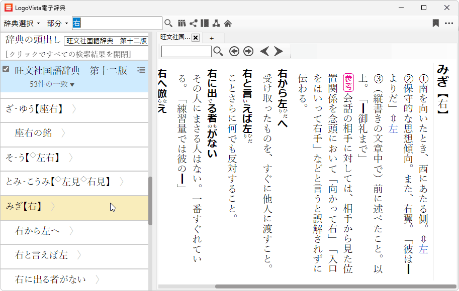The width and height of the screenshot is (459, 291).
Task: Open the three-dot more options menu
Action: 448,23
